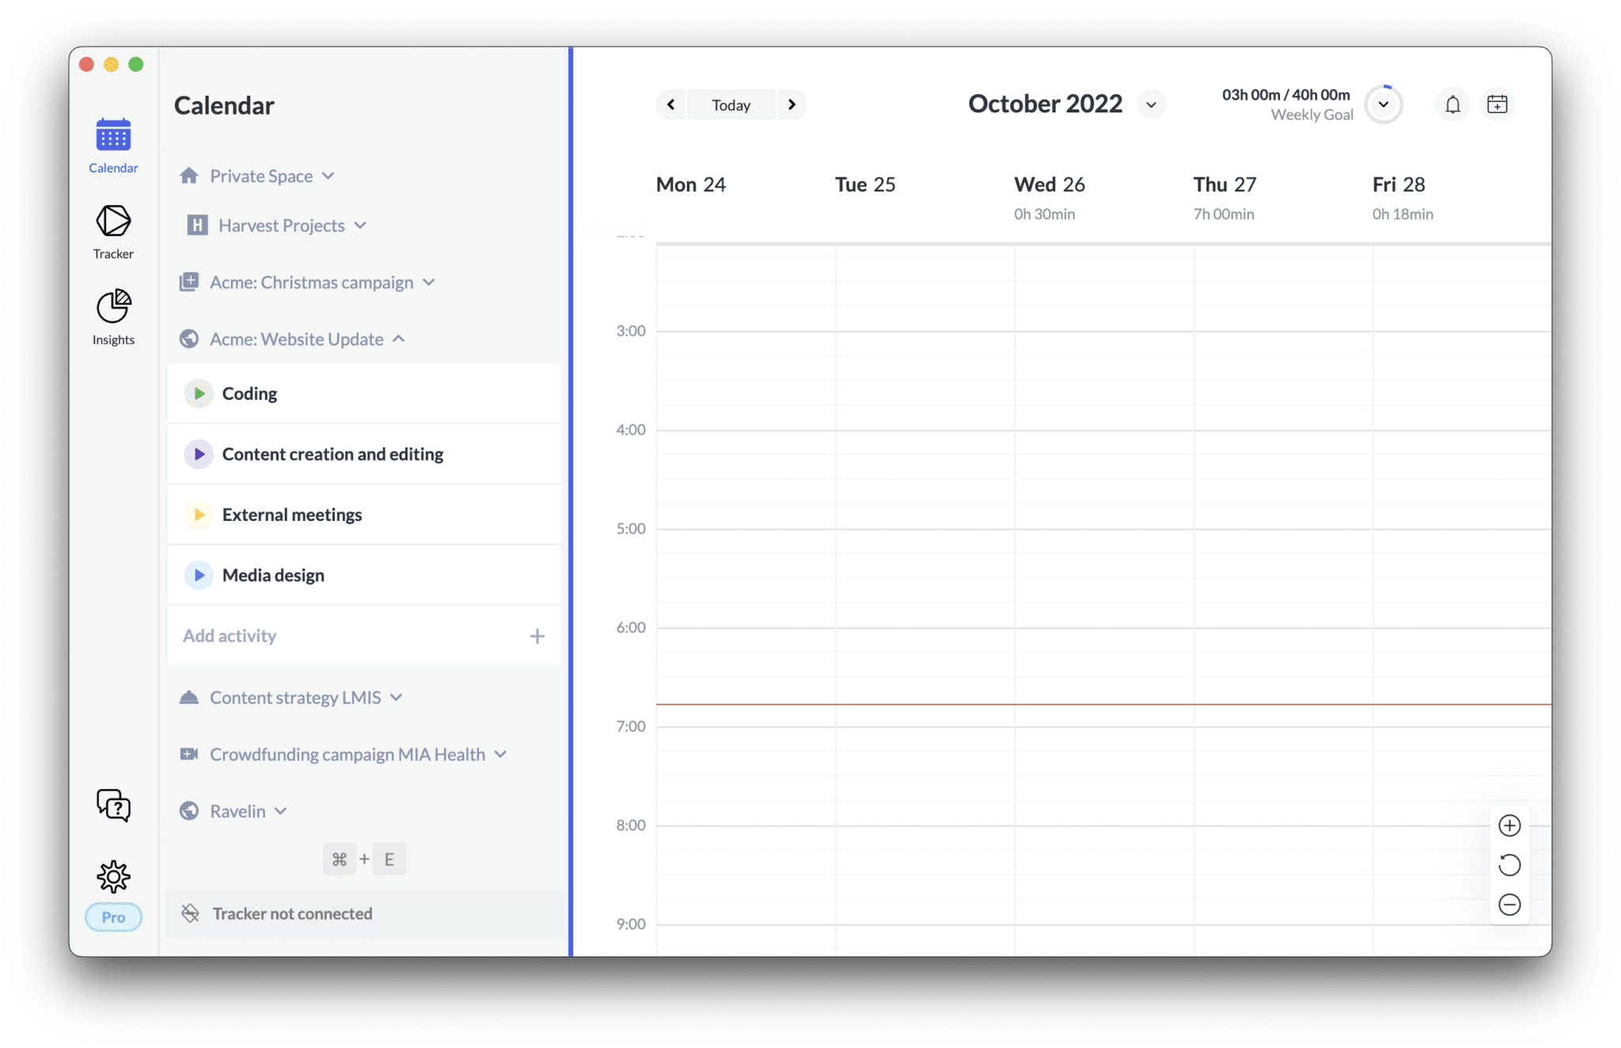The image size is (1621, 1048).
Task: Click the help chat bubble icon
Action: [x=113, y=805]
